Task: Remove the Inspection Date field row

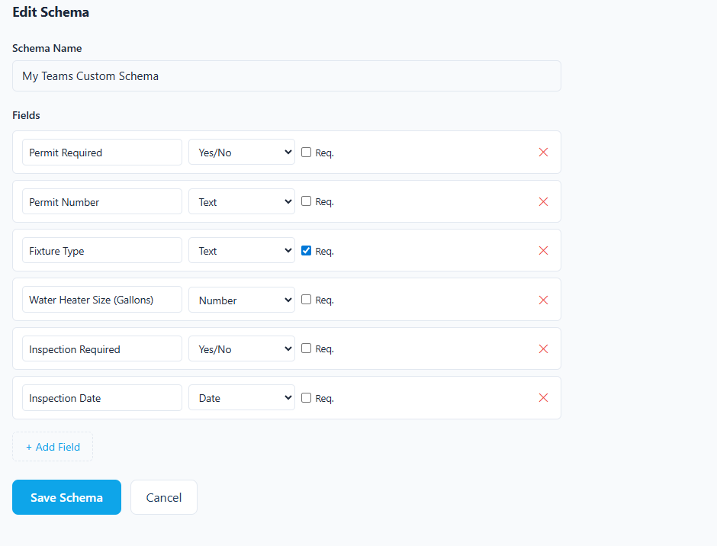Action: (543, 397)
